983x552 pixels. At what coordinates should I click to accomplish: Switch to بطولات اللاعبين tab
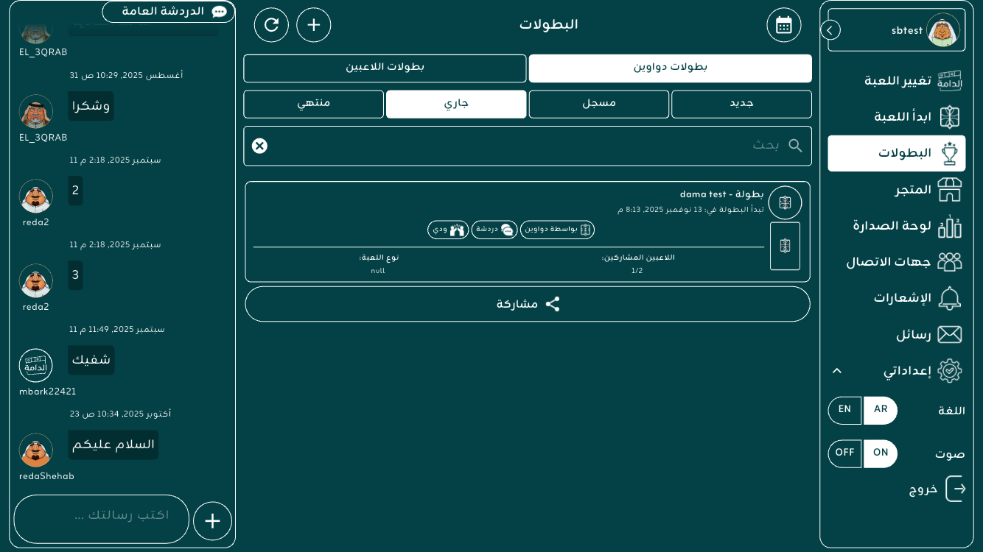click(385, 68)
